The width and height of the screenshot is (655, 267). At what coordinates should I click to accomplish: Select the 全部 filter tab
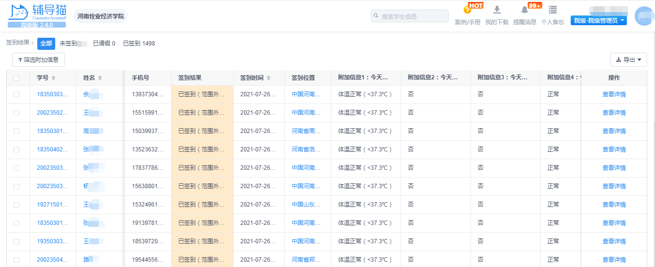coord(46,44)
